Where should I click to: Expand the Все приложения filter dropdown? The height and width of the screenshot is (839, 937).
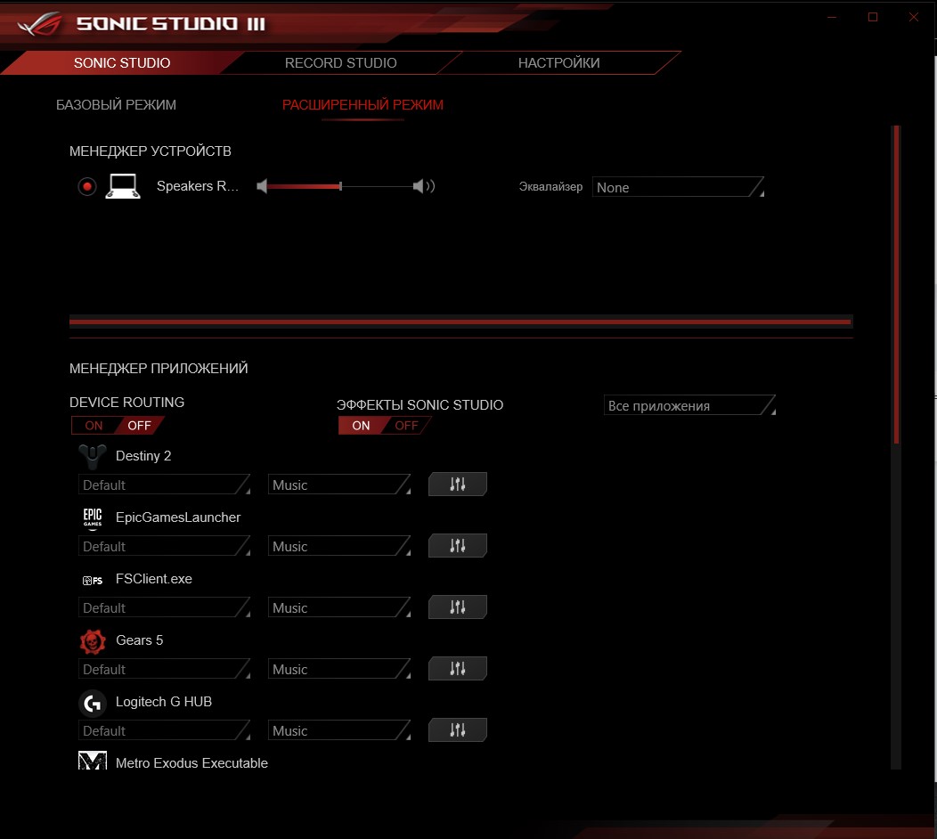click(689, 406)
